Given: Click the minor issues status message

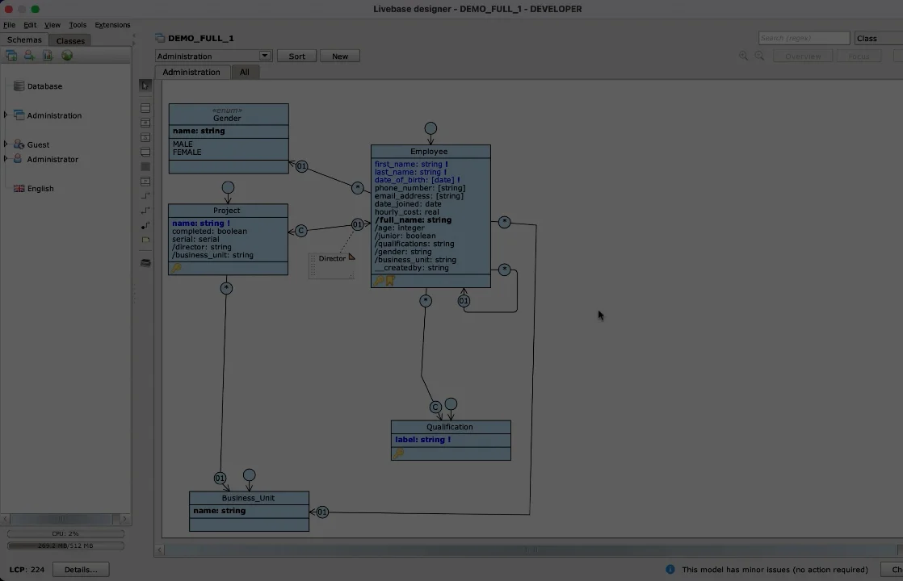Looking at the screenshot, I should tap(775, 570).
